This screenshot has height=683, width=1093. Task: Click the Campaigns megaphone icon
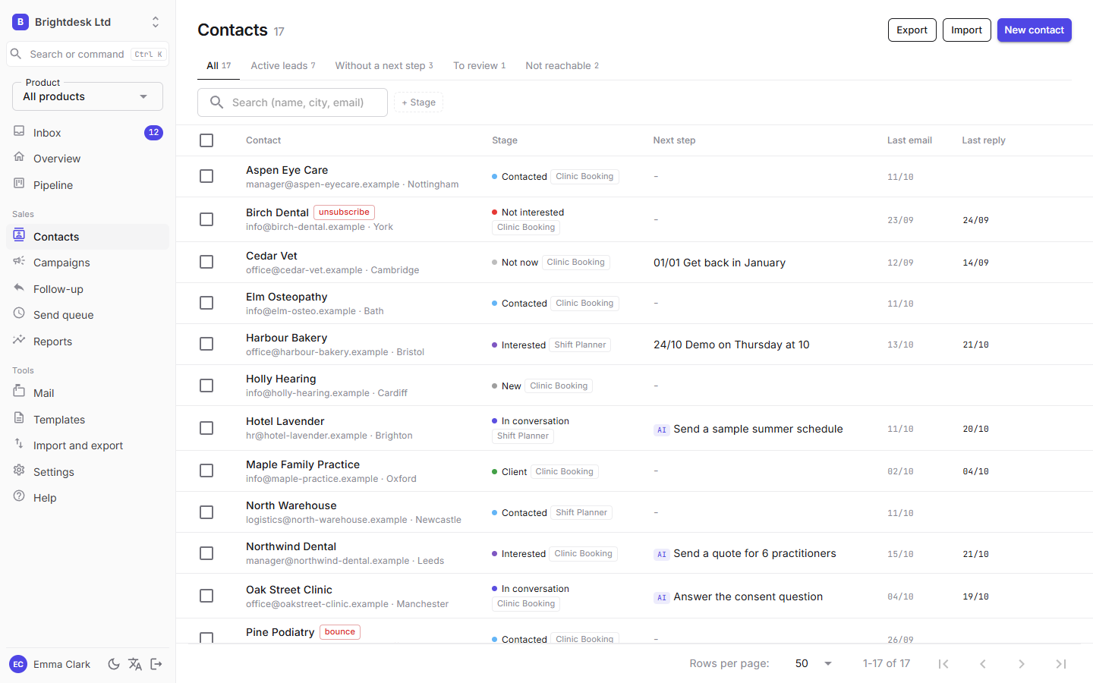point(19,261)
